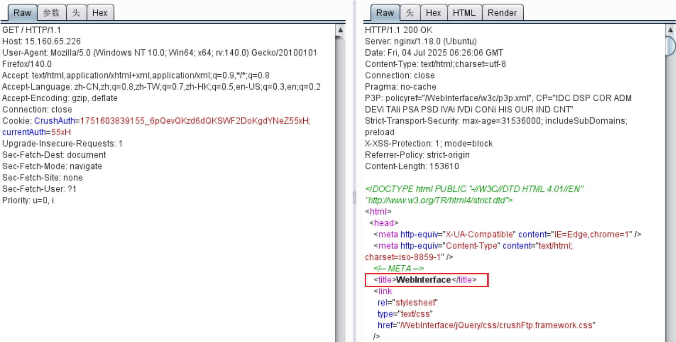The width and height of the screenshot is (676, 342).
Task: Click the request panel scroll-up arrow
Action: tap(340, 30)
